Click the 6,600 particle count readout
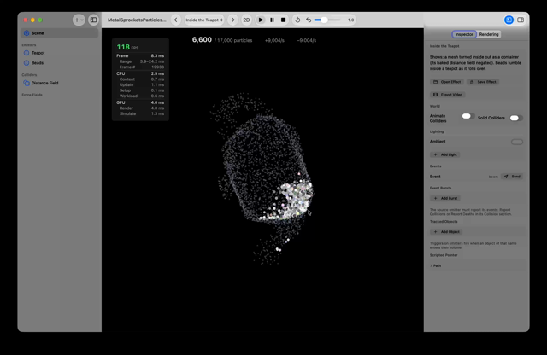Screen dimensions: 547x355 tap(202, 40)
